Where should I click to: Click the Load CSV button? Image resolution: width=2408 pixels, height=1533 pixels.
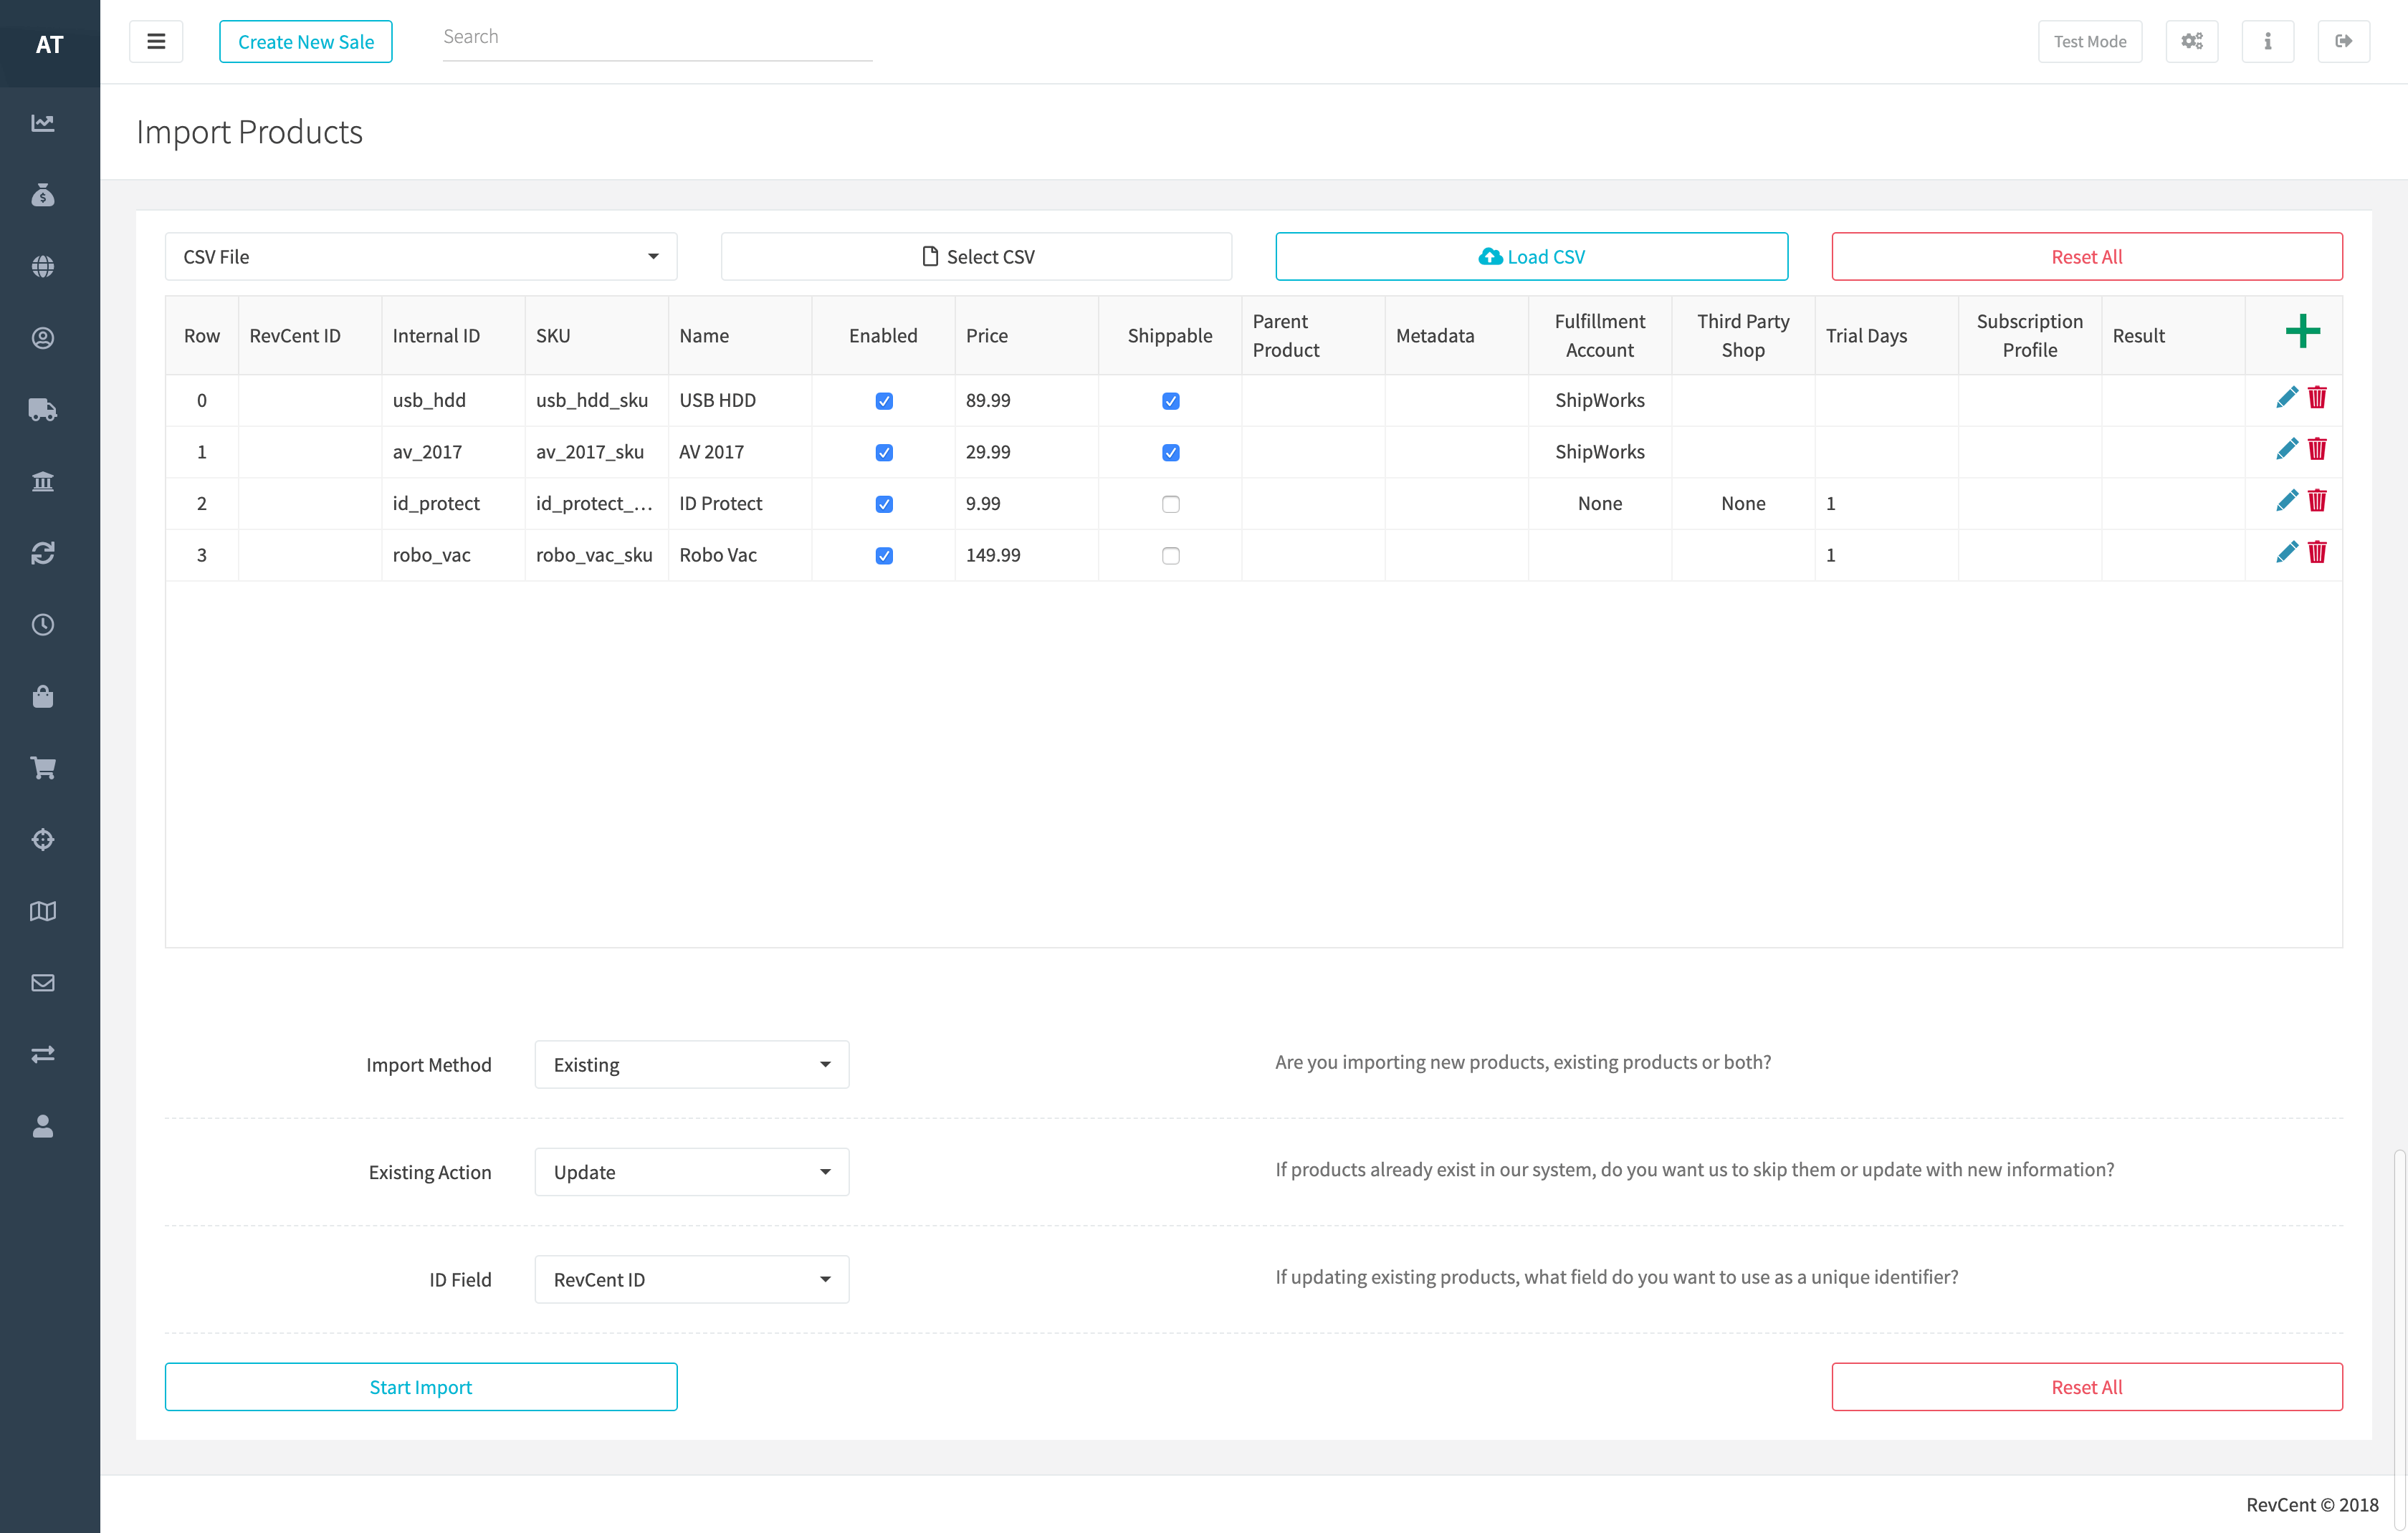1531,257
